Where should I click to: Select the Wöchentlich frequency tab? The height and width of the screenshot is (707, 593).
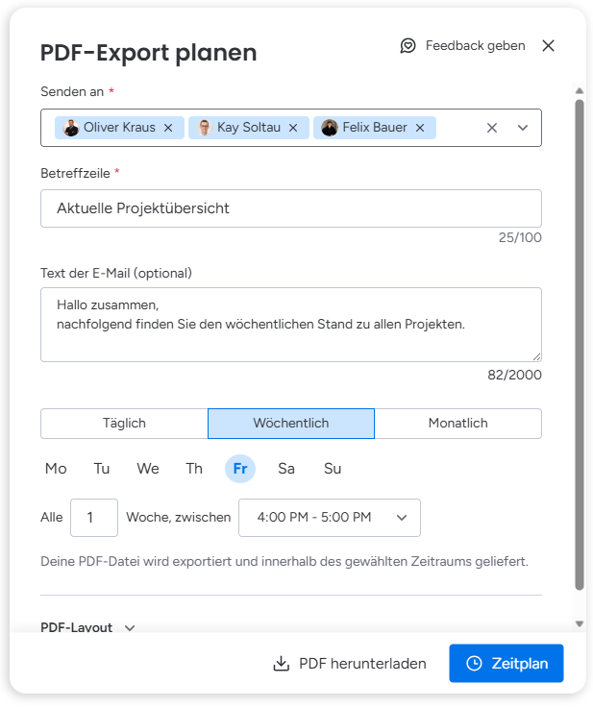click(291, 424)
